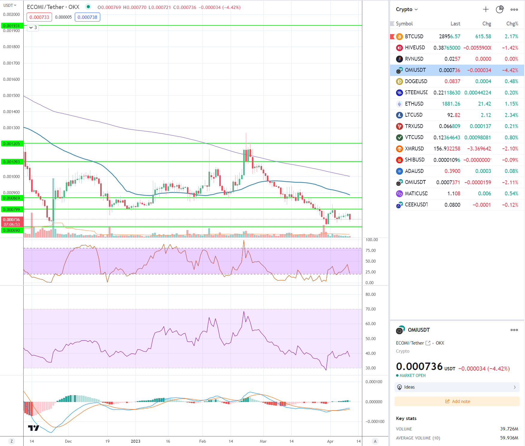Open OMIUSDT details panel options menu
This screenshot has height=446, width=525.
(x=514, y=330)
